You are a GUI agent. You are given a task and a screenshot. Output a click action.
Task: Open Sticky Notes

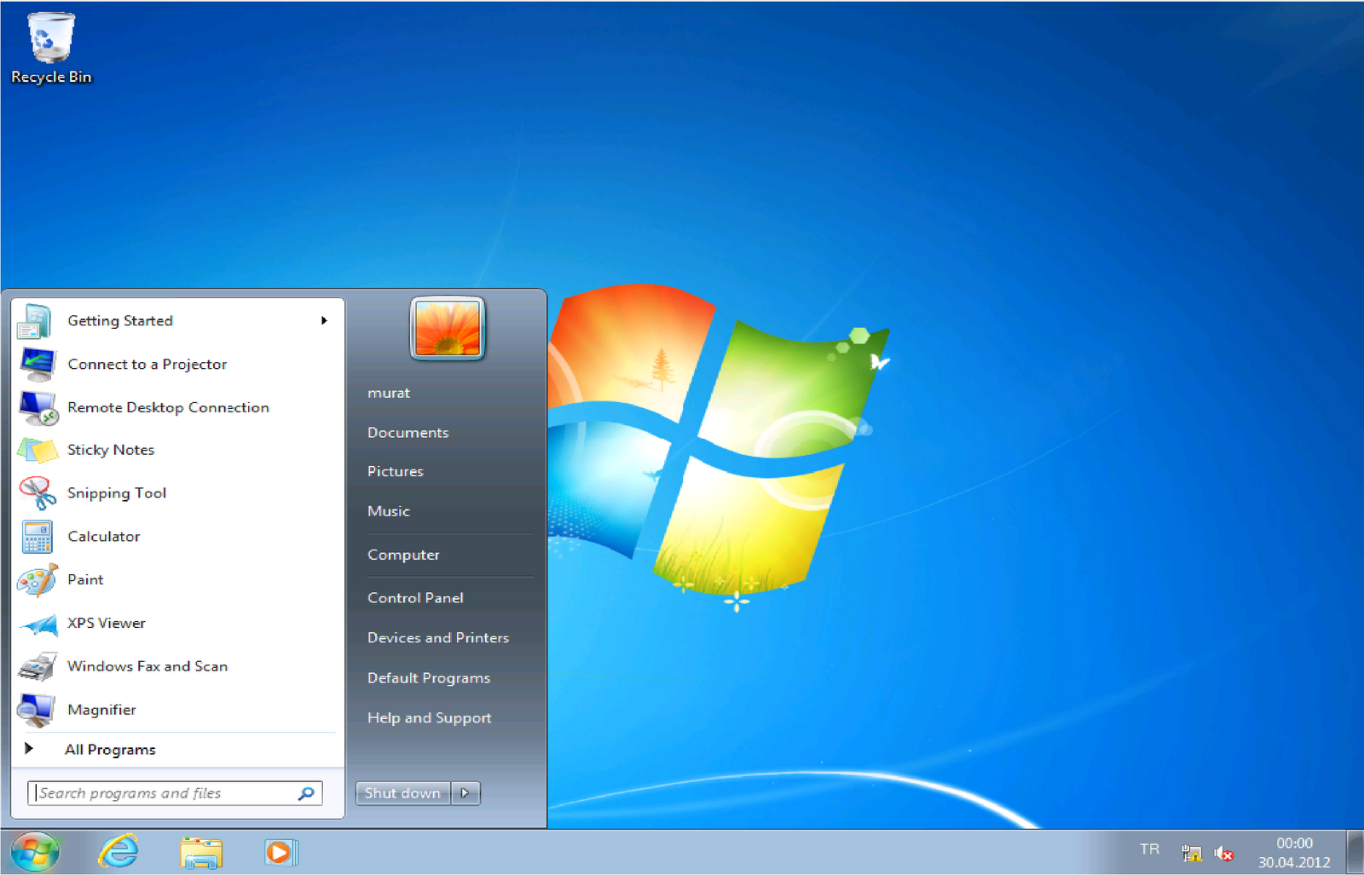(110, 449)
